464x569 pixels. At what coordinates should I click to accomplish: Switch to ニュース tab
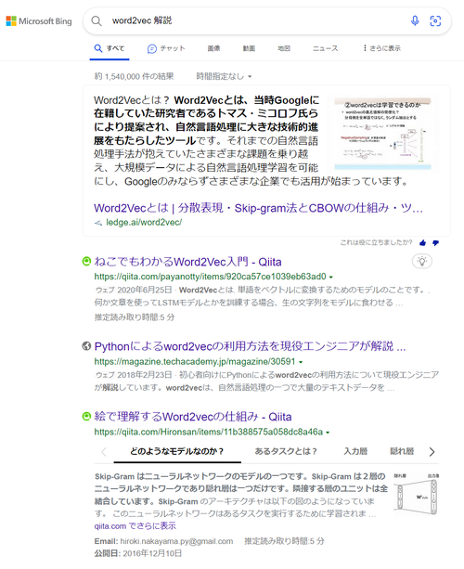pyautogui.click(x=325, y=48)
